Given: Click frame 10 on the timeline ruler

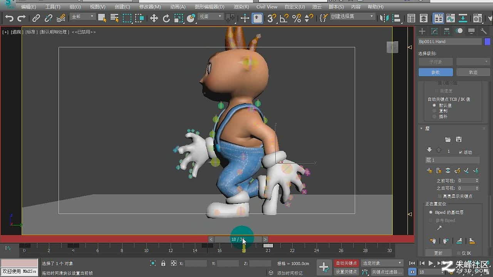Looking at the screenshot, I should pyautogui.click(x=146, y=250).
